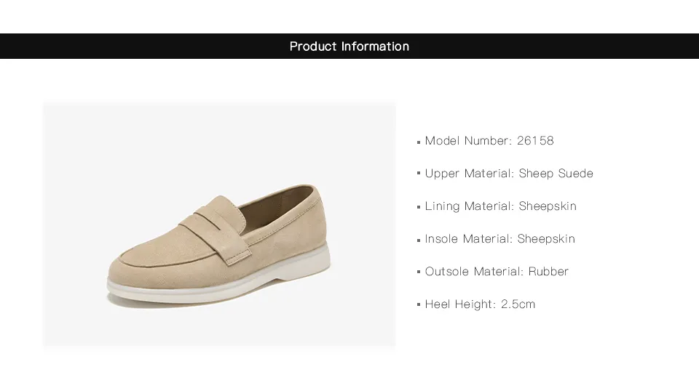
Task: Click Insole Material: Sheepskin line
Action: (x=499, y=239)
